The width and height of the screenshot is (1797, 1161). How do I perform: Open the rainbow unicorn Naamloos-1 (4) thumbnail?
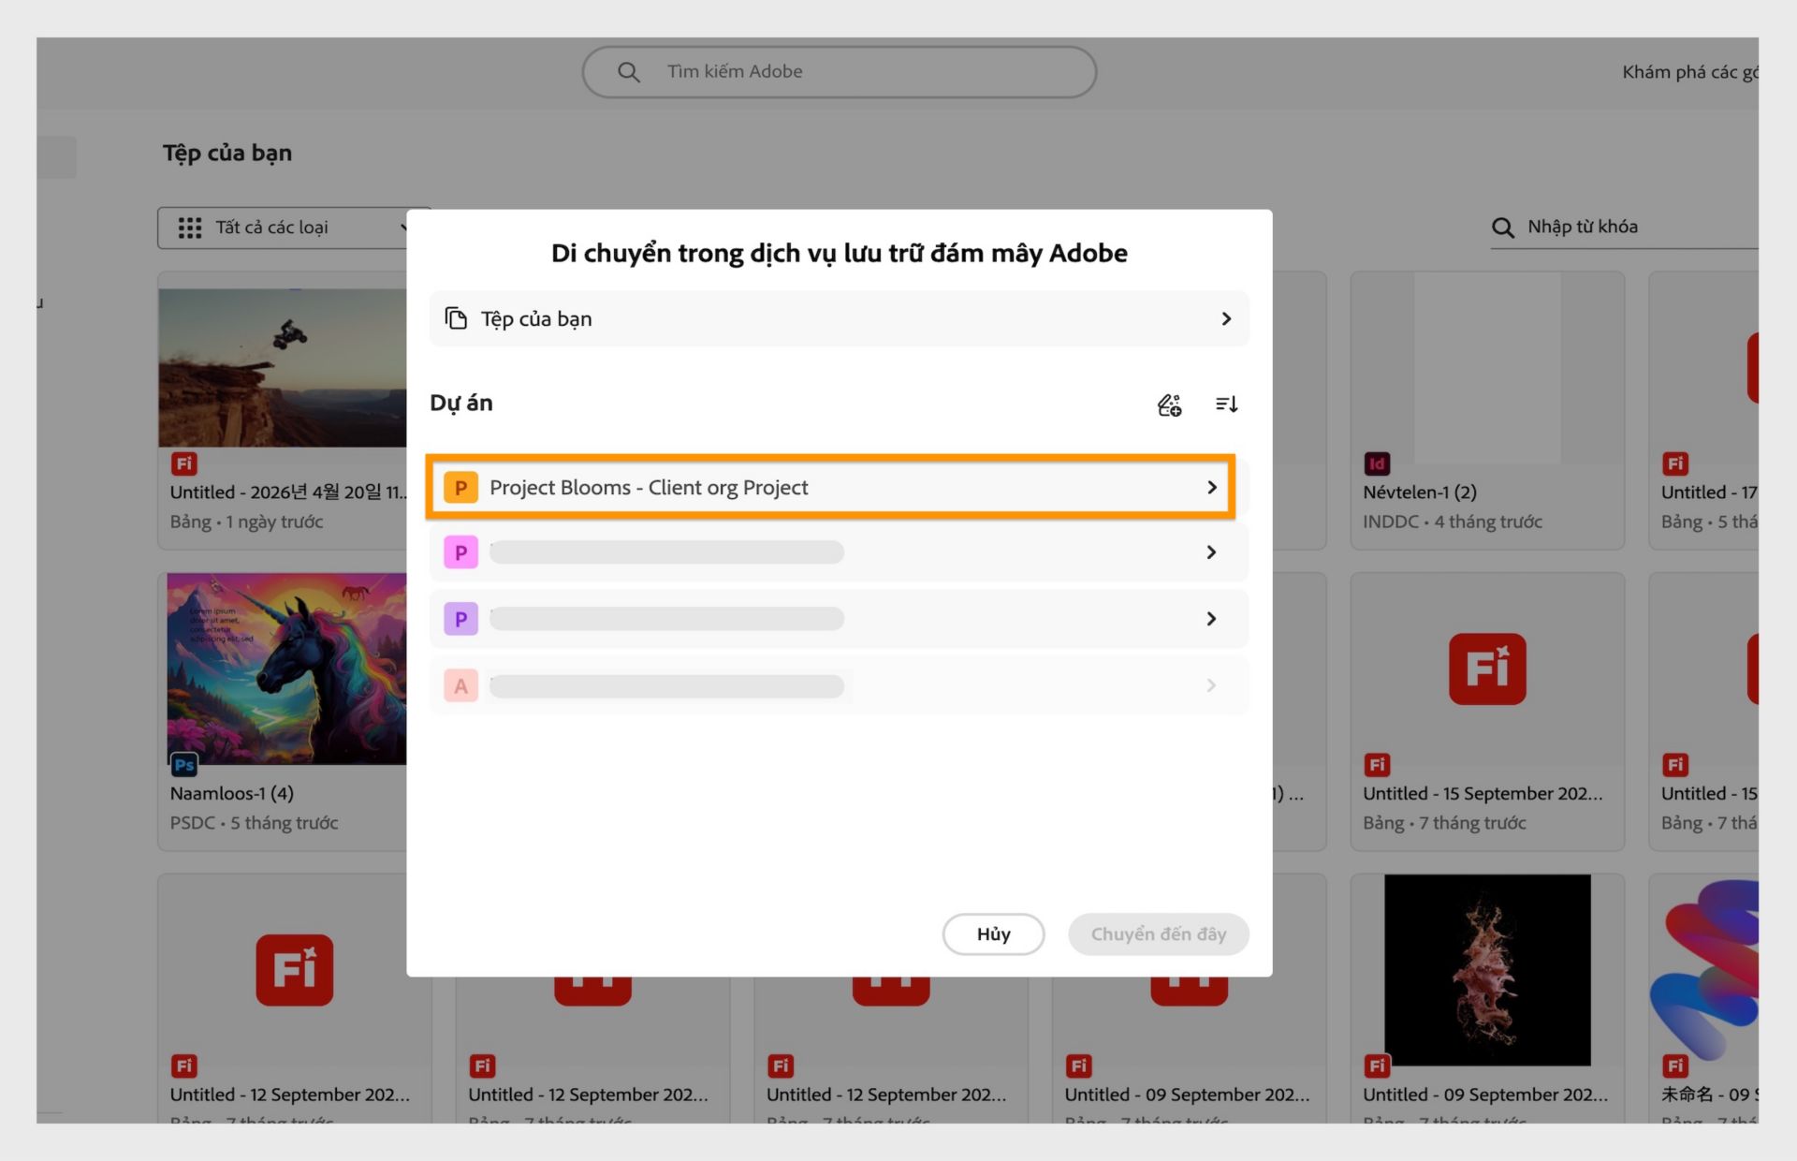pyautogui.click(x=286, y=669)
